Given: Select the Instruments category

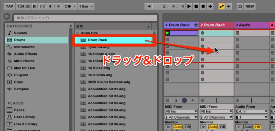Looking at the screenshot, I should tap(24, 47).
